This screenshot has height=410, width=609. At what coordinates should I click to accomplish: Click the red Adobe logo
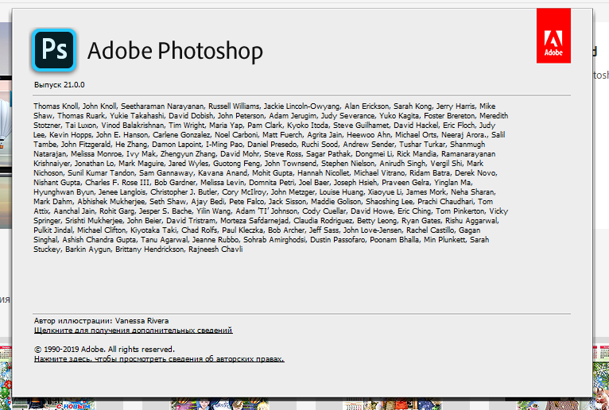point(553,36)
